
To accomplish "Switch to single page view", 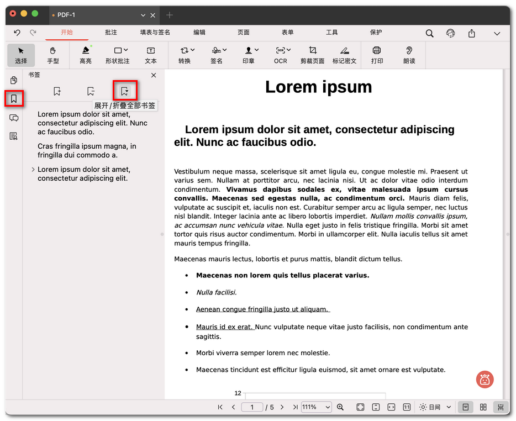I will pos(466,407).
